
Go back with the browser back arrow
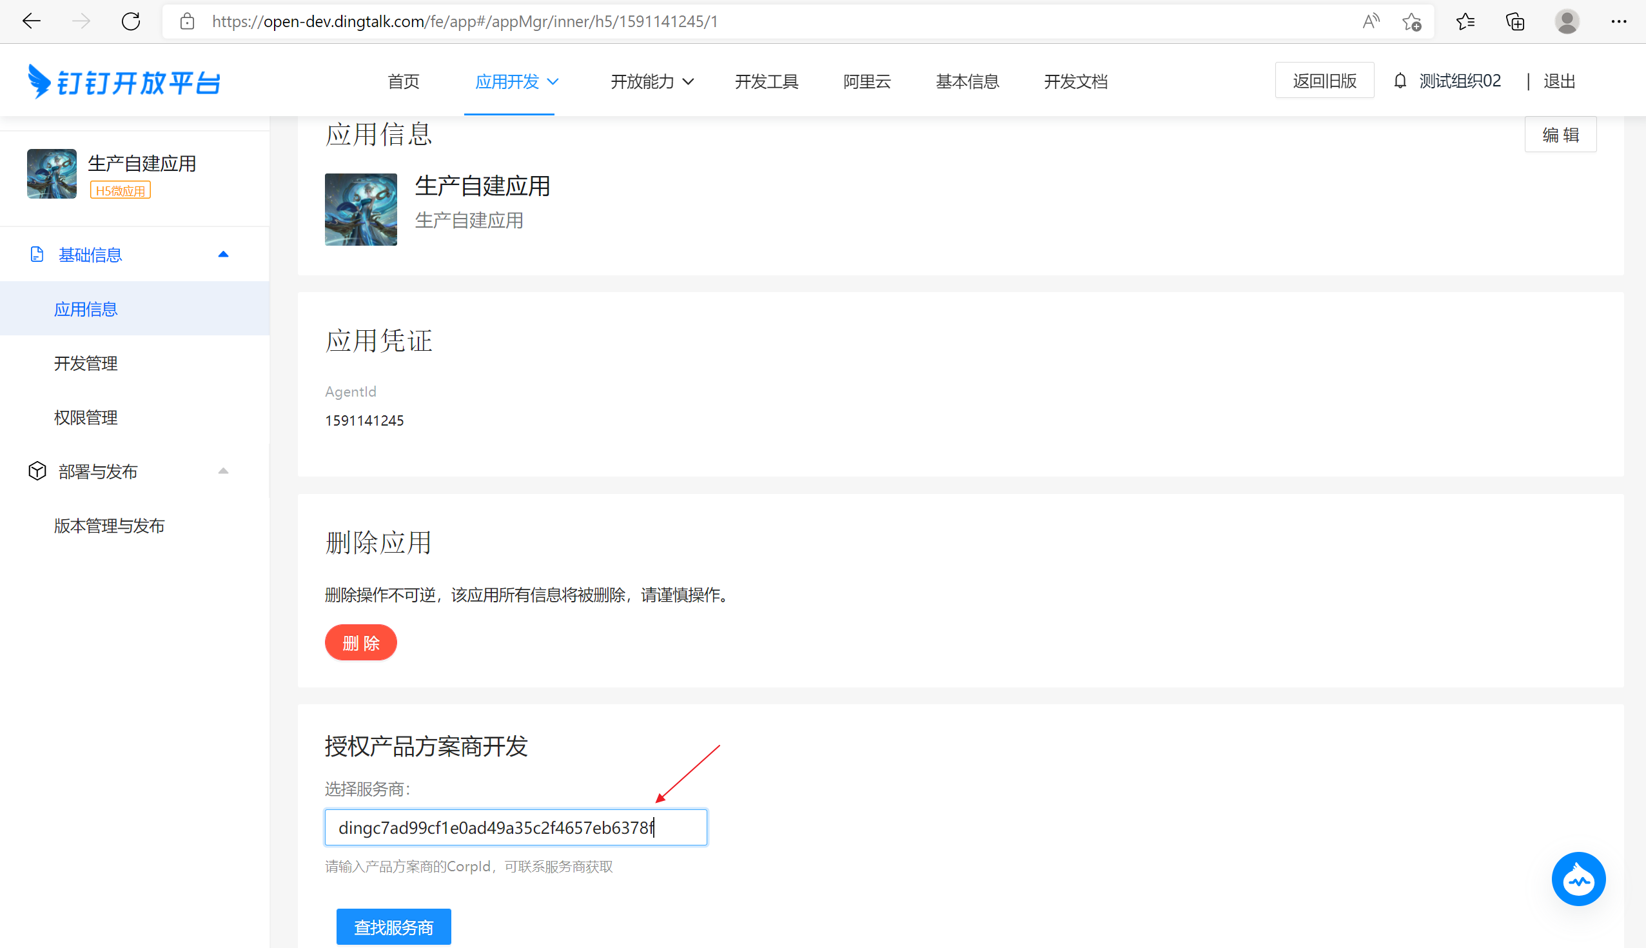[31, 21]
